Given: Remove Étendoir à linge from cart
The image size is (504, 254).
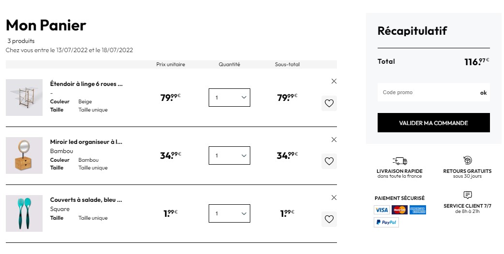Looking at the screenshot, I should pos(334,81).
